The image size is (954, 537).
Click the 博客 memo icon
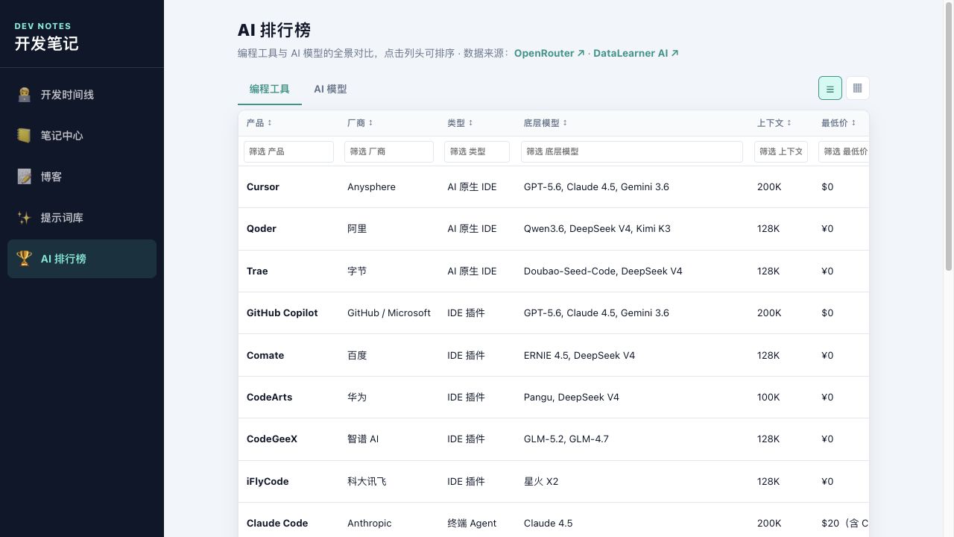[25, 177]
